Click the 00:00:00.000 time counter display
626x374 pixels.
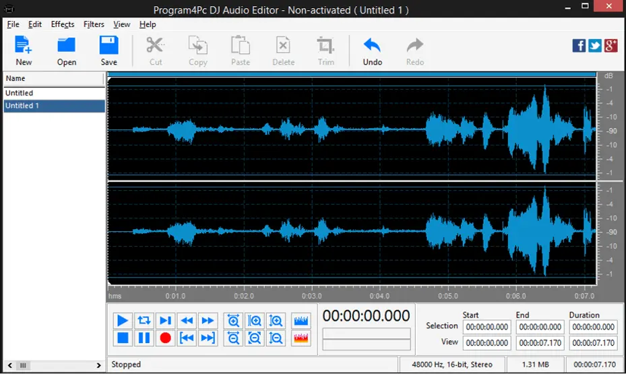click(x=366, y=316)
